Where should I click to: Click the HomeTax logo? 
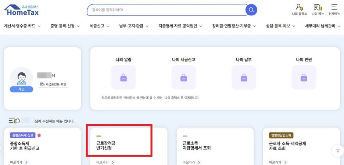[x=21, y=10]
